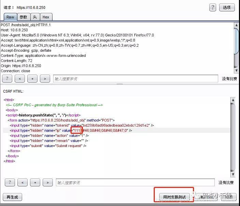This screenshot has width=240, height=206.
Task: Open the Hex tab
Action: click(46, 17)
